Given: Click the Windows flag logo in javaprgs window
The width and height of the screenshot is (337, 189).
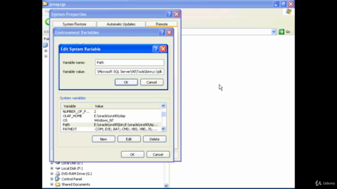Looking at the screenshot, I should click(289, 12).
